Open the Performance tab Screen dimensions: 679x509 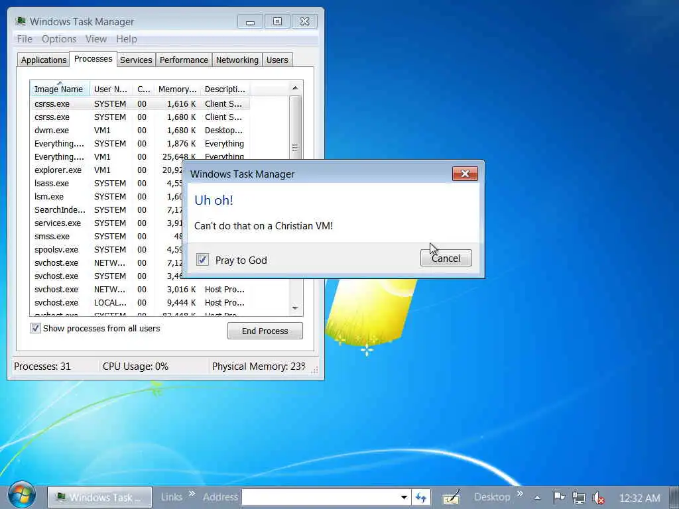coord(184,60)
